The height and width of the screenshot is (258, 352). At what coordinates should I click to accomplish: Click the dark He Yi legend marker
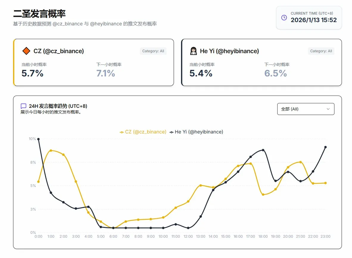172,132
